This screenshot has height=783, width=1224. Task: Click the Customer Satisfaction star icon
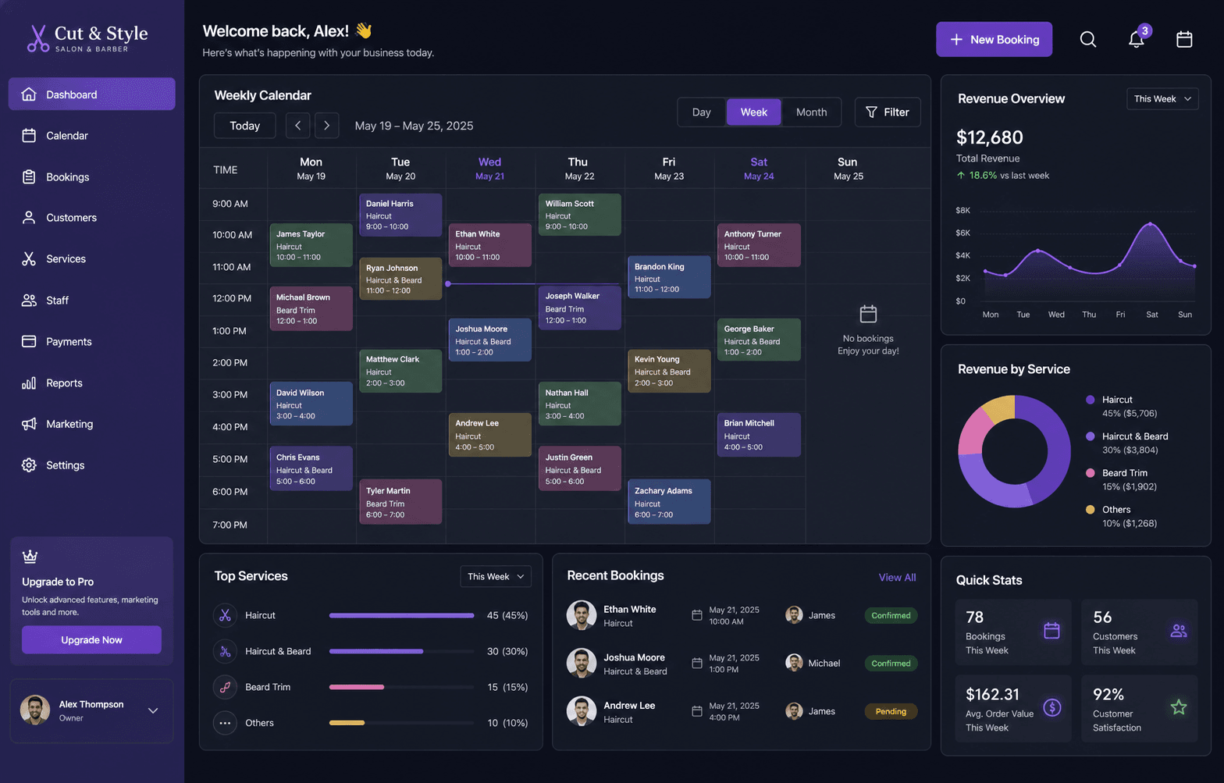coord(1179,707)
